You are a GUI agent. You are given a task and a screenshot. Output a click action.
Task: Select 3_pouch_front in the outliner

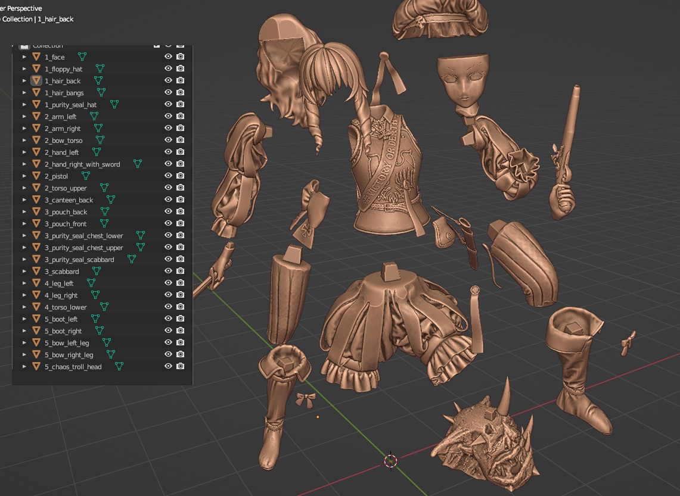pos(66,224)
